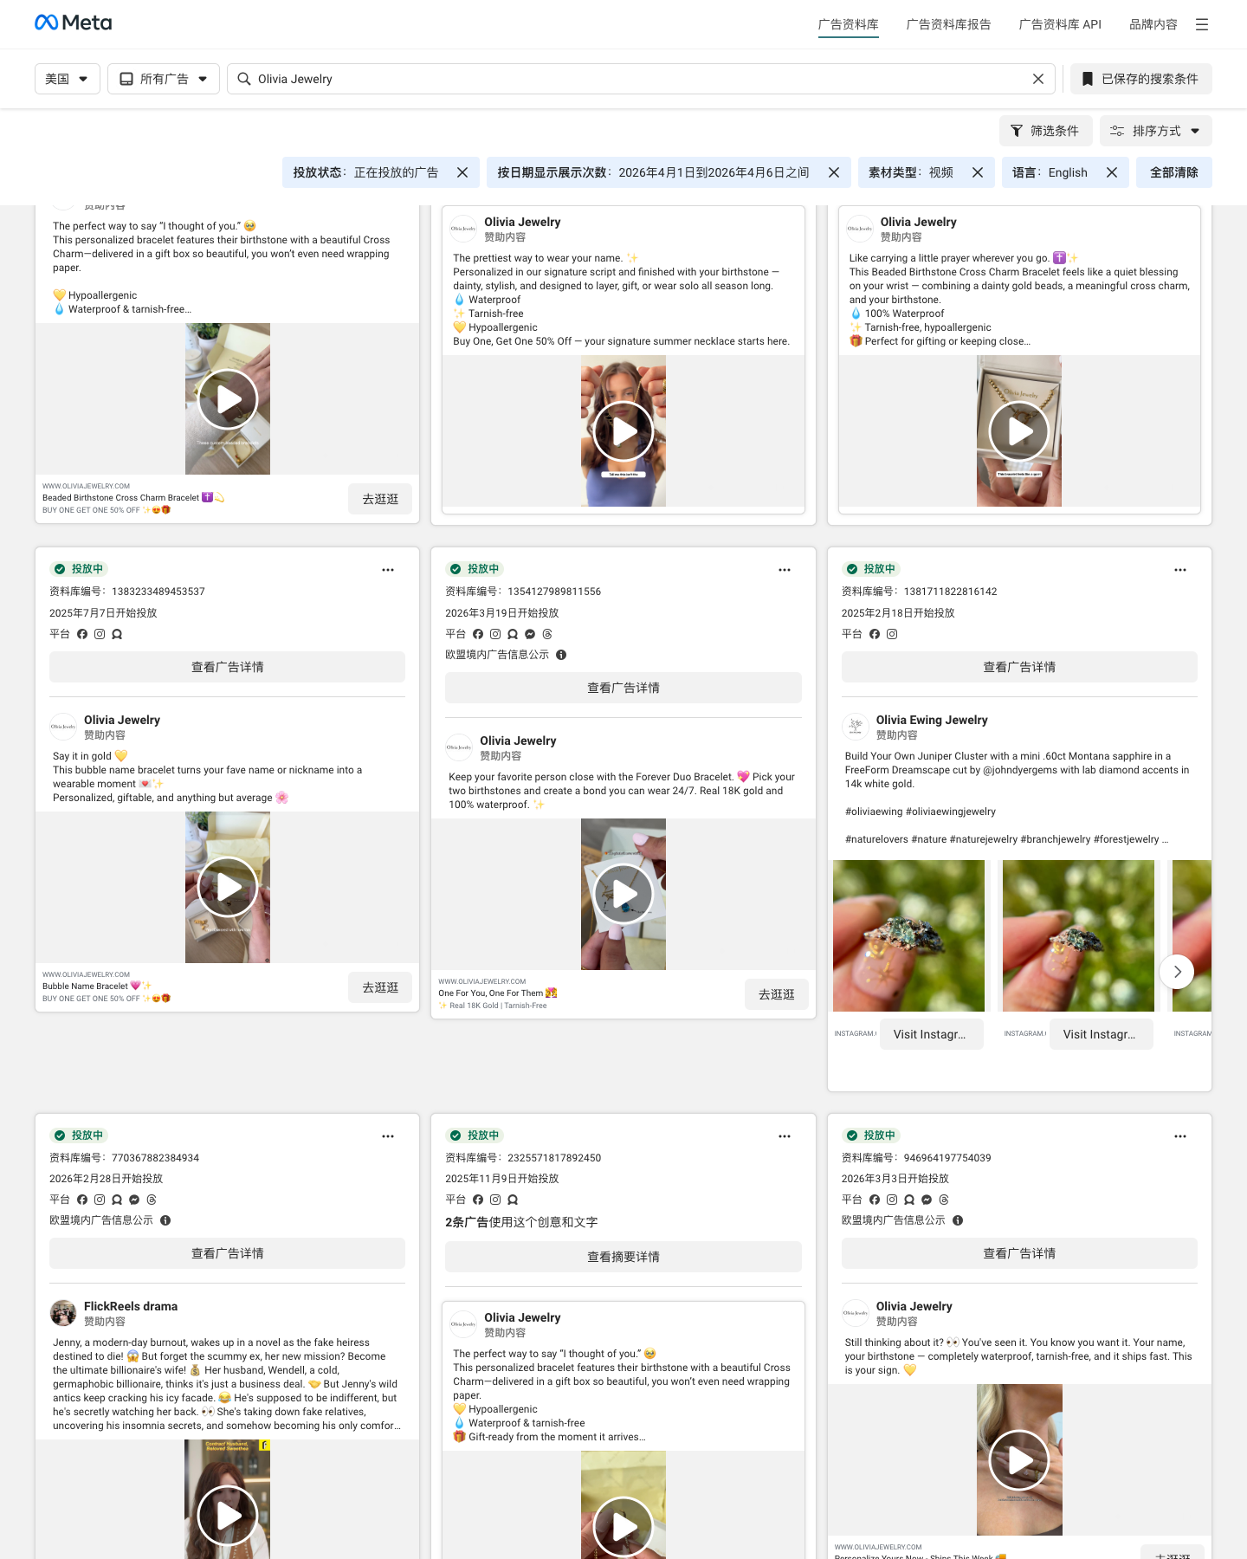Go to next carousel image in Olivia Ewing ad

coord(1177,972)
